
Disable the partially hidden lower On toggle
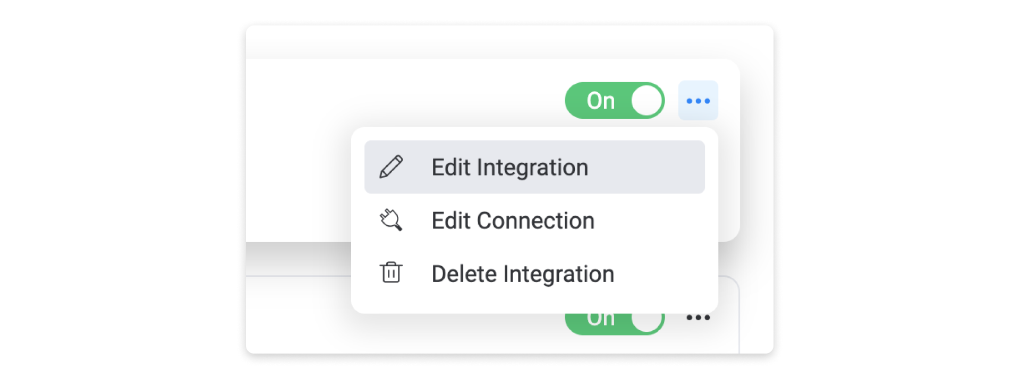(x=615, y=322)
